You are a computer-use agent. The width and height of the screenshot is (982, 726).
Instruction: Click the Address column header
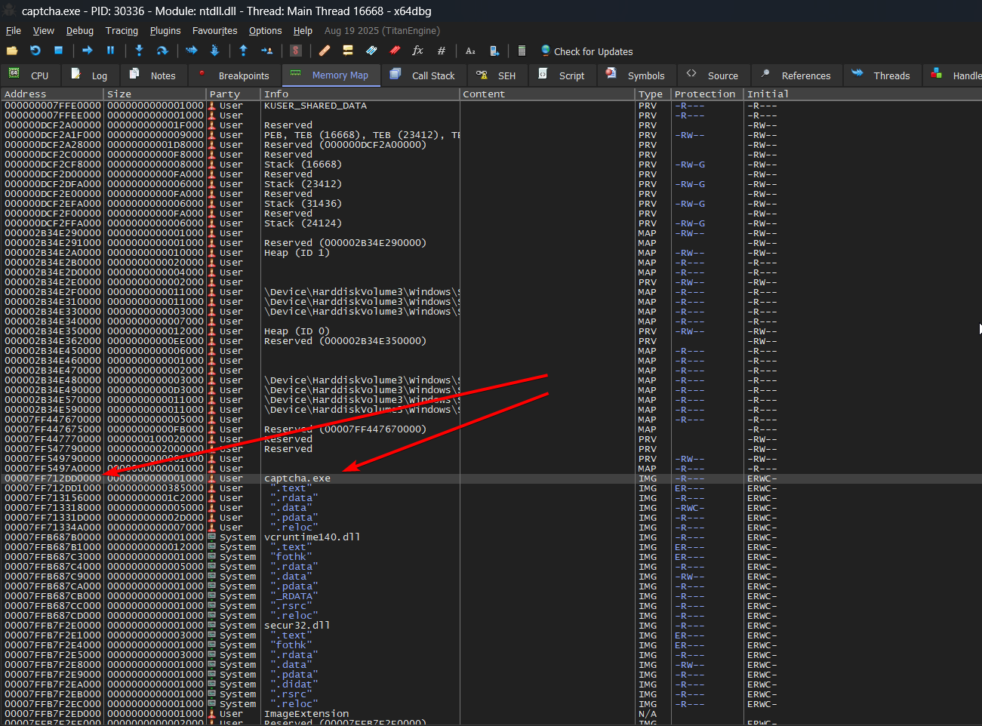coord(26,94)
